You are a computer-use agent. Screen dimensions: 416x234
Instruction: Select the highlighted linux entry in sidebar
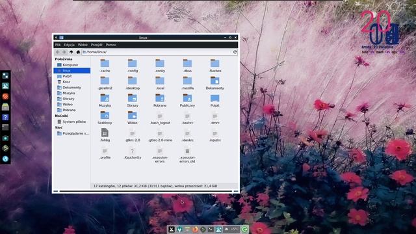72,71
